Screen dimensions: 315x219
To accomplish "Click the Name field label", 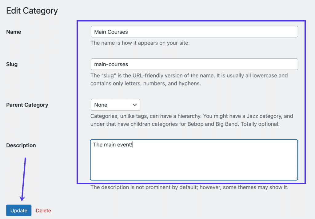I will (14, 32).
